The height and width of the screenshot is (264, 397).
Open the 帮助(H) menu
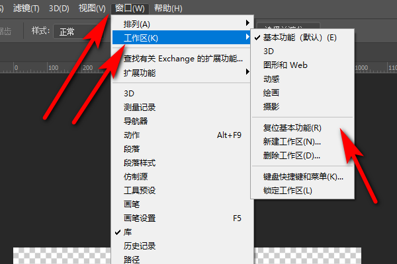click(168, 9)
